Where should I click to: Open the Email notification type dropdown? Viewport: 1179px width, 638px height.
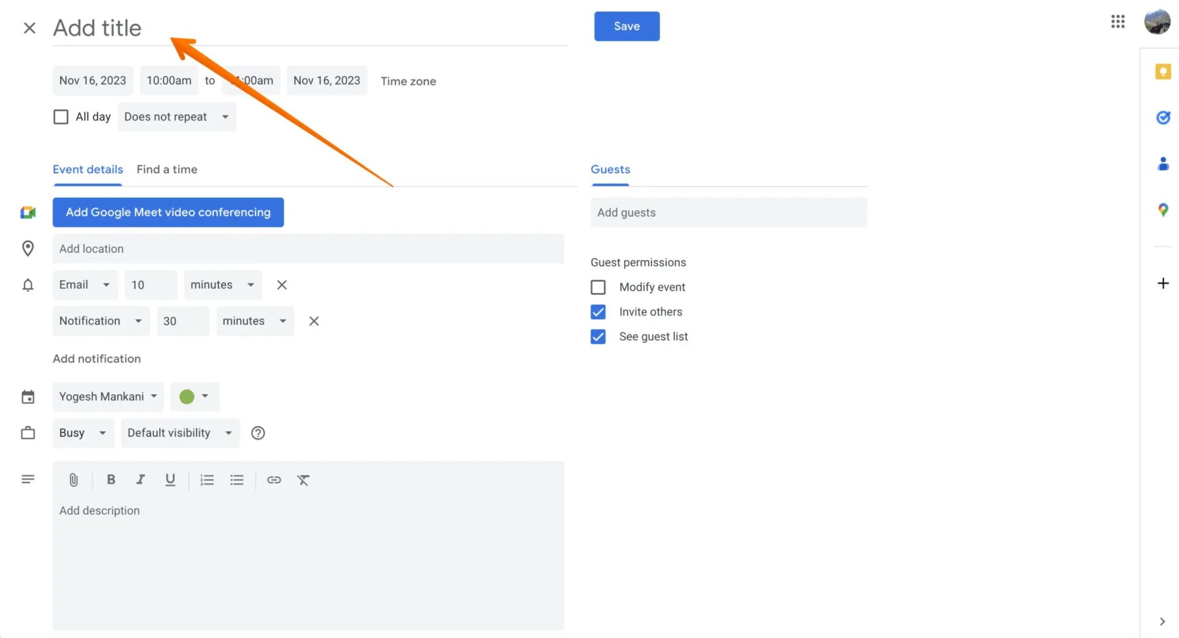point(85,285)
